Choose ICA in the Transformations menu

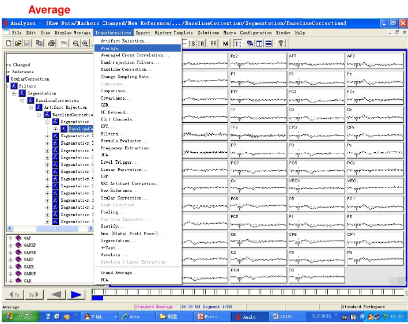(107, 155)
